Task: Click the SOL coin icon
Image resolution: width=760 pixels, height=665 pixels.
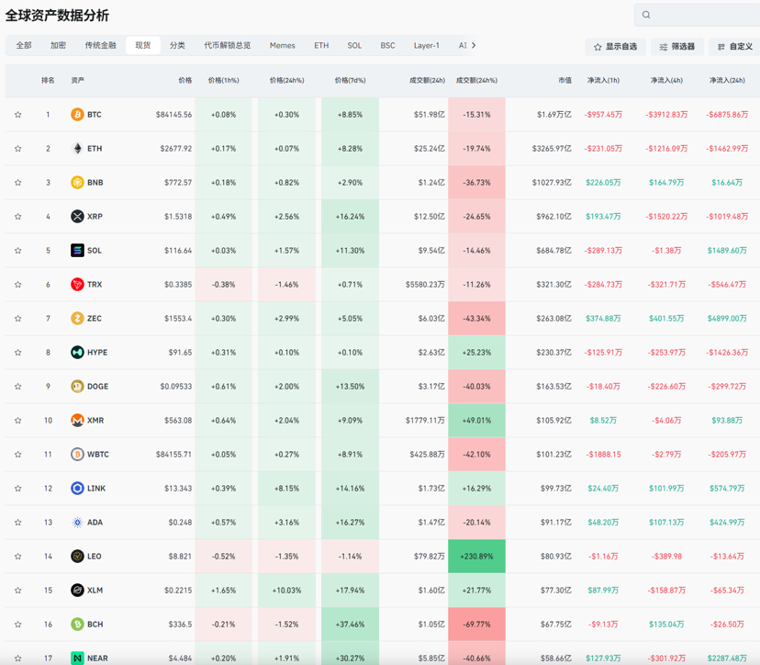Action: click(77, 250)
